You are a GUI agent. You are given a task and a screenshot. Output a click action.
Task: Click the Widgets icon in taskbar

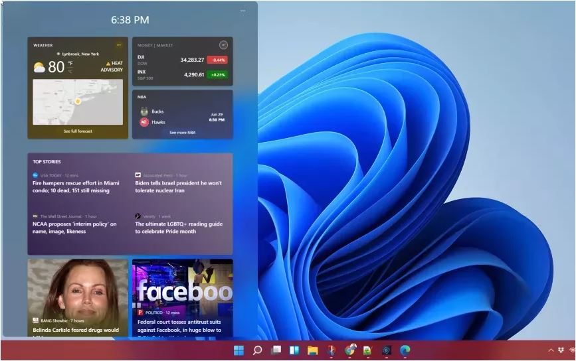[x=294, y=350]
